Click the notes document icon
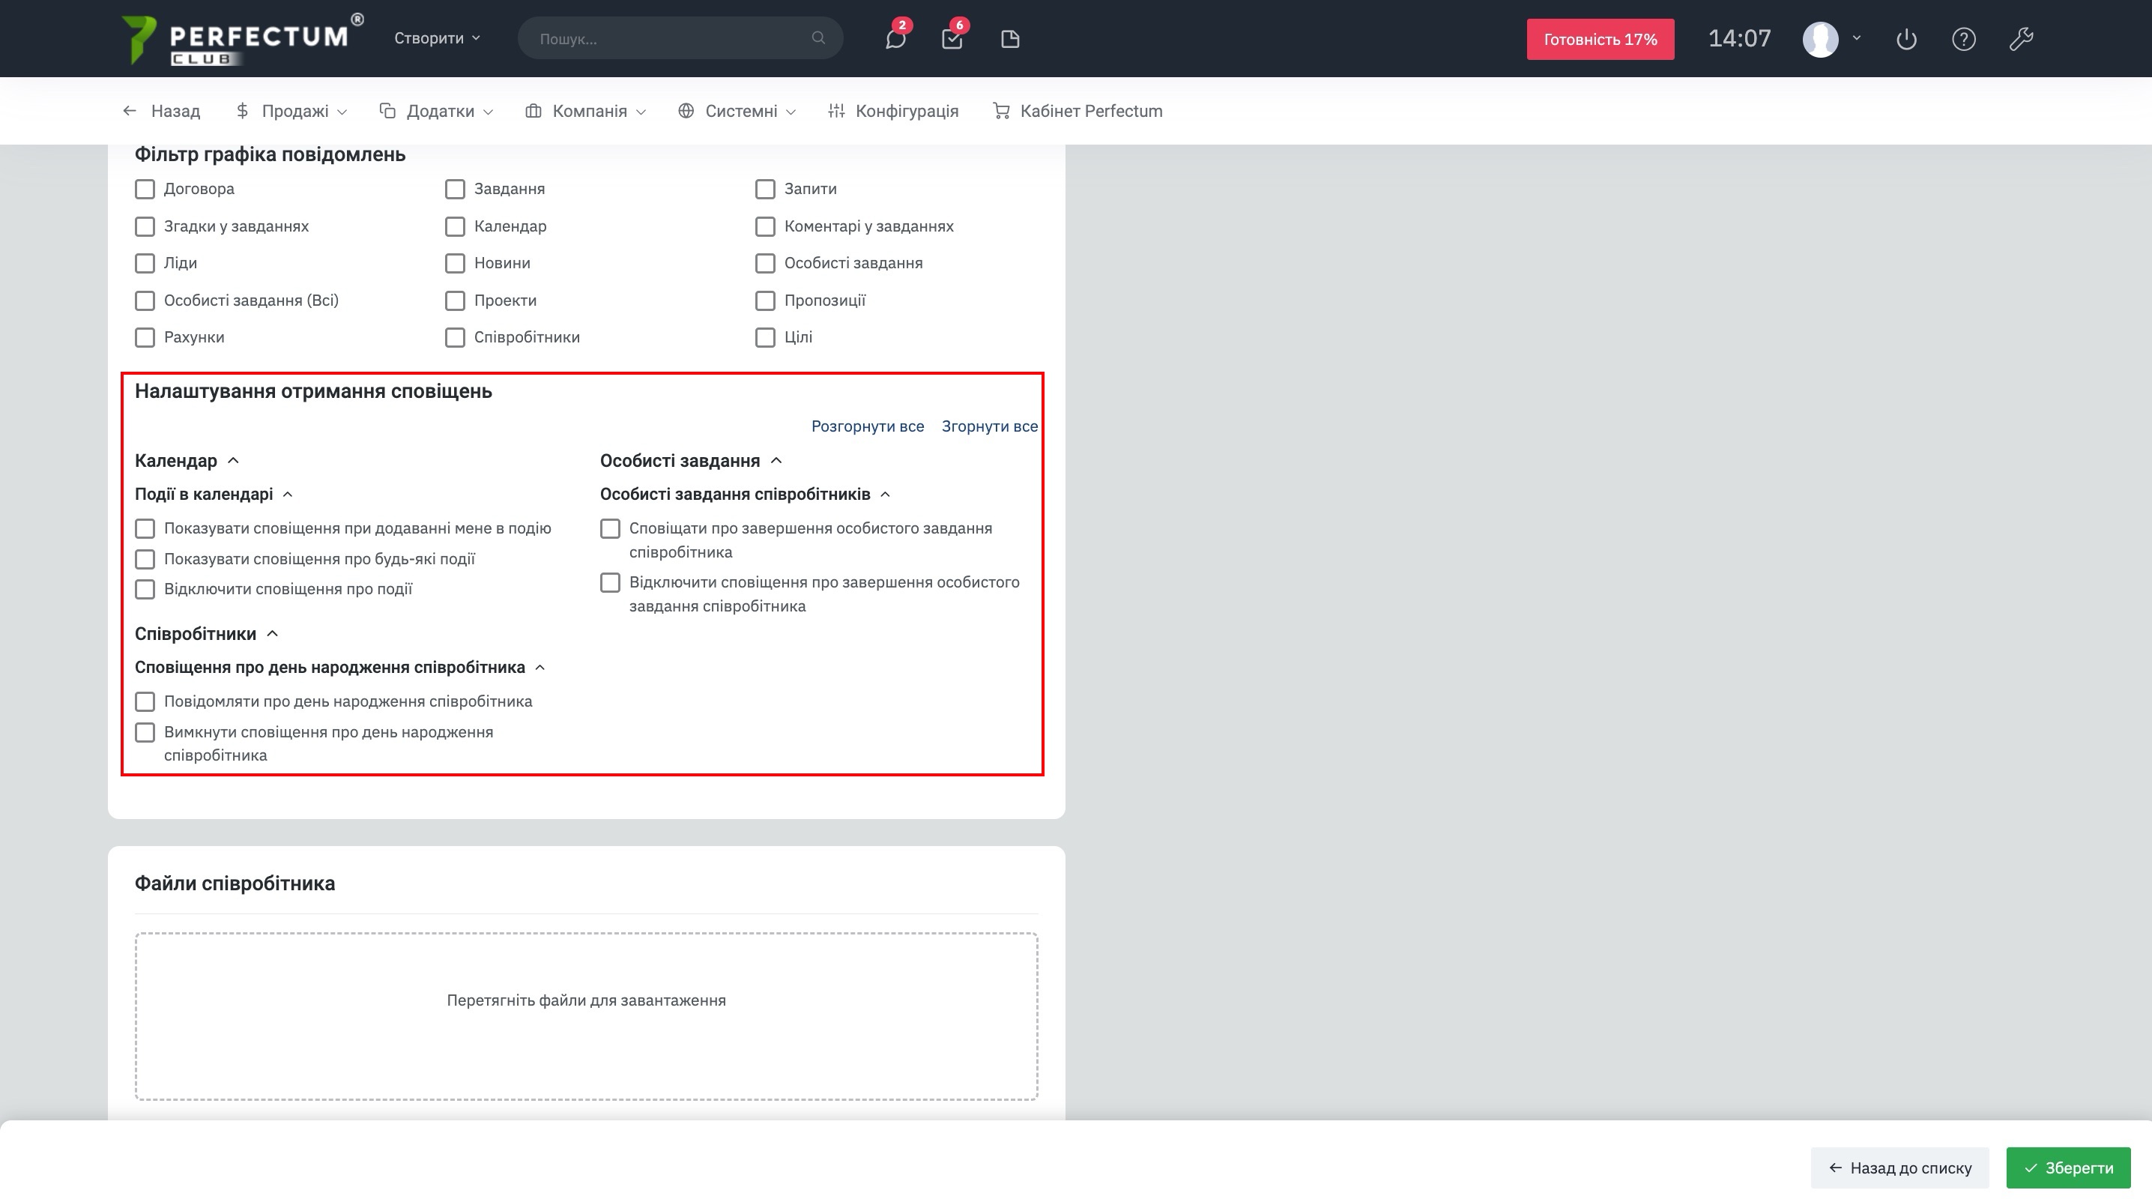The height and width of the screenshot is (1199, 2152). click(x=1009, y=39)
